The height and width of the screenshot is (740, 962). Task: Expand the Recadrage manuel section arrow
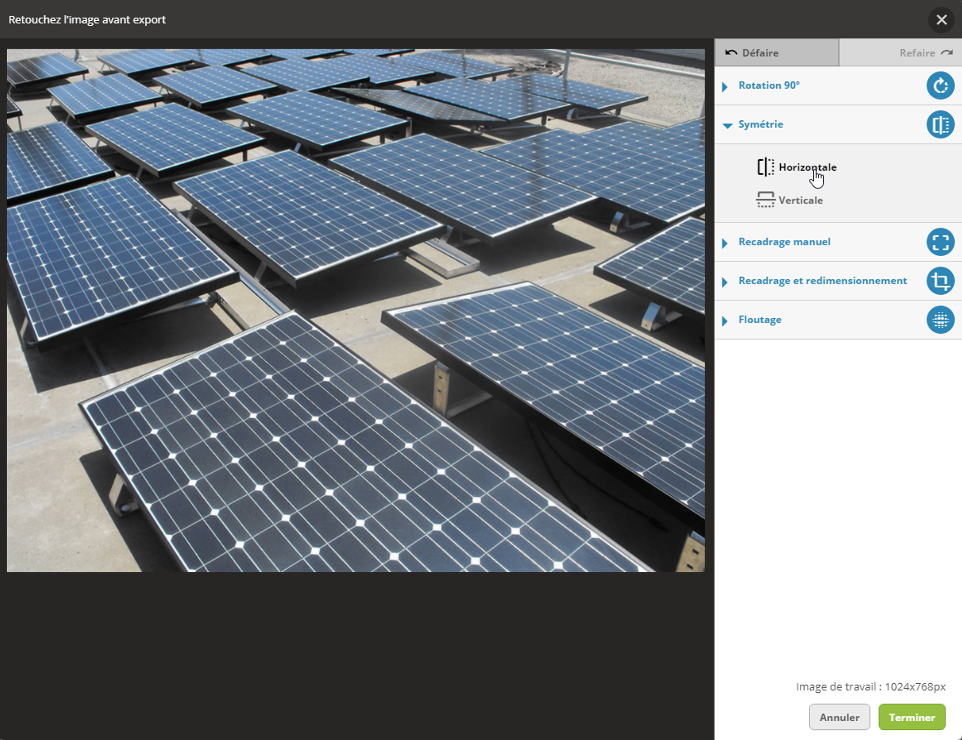(725, 243)
